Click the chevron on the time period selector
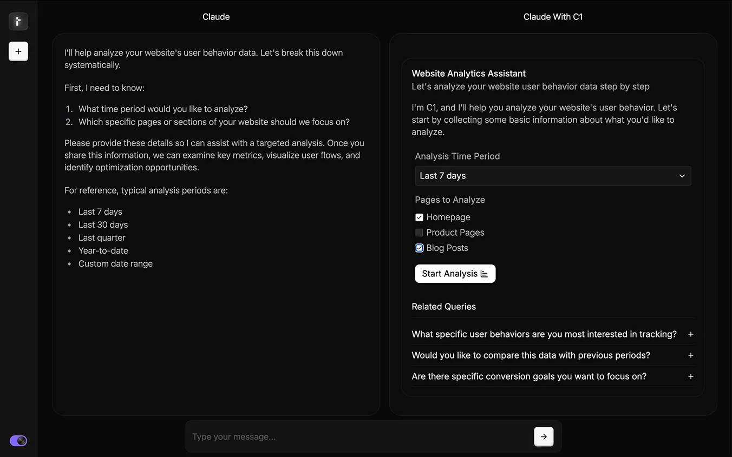Screen dimensions: 732x457 coord(682,176)
